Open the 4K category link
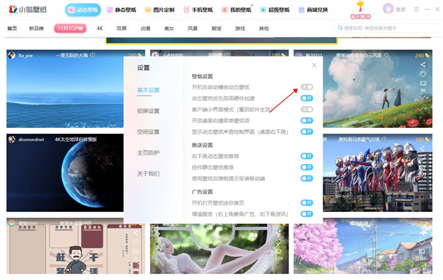Screen dimensions: 443x280 100,28
